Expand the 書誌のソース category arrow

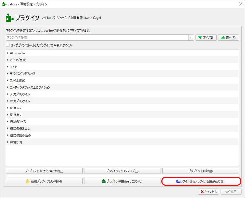7,121
